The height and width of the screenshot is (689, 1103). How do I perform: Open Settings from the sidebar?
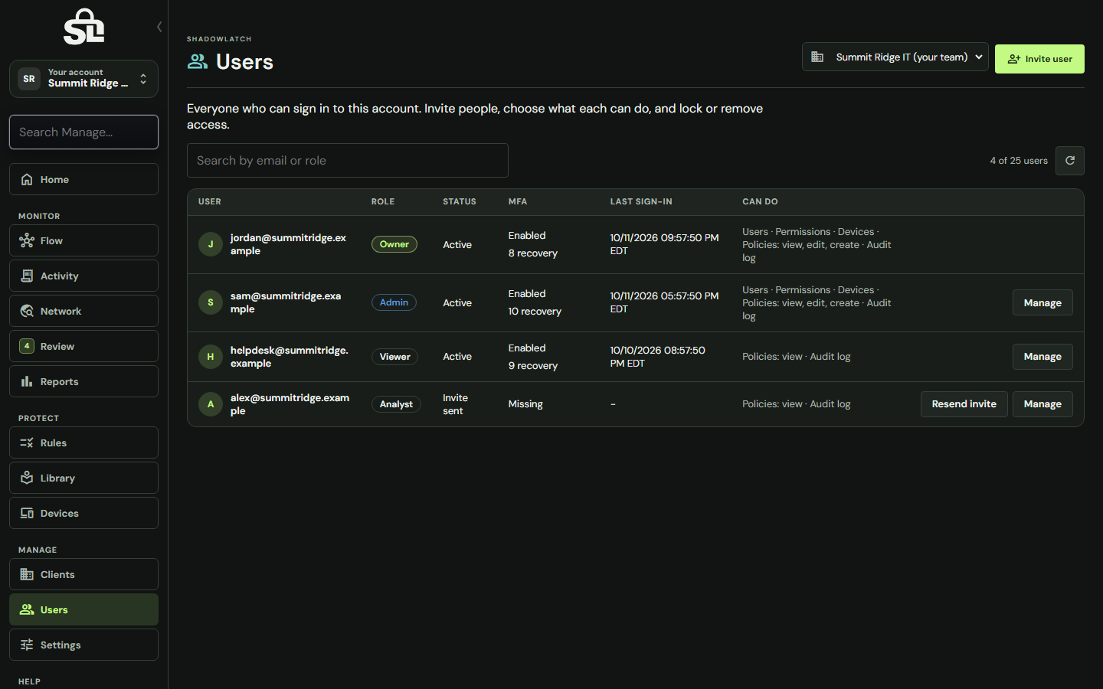coord(84,645)
